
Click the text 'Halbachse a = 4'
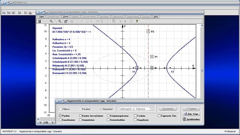pos(61,39)
